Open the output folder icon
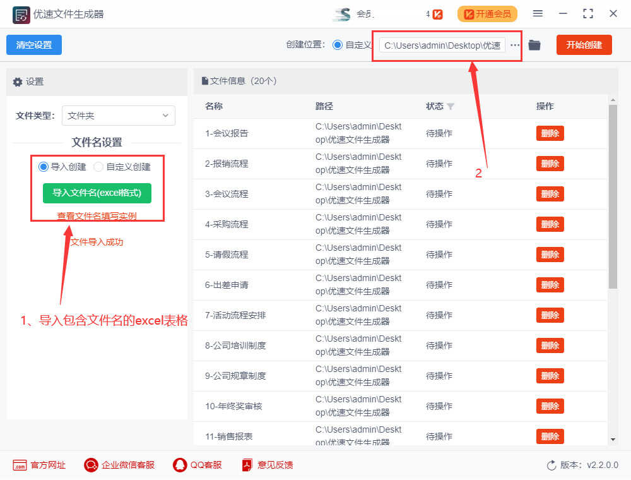Viewport: 631px width, 480px height. click(x=534, y=45)
